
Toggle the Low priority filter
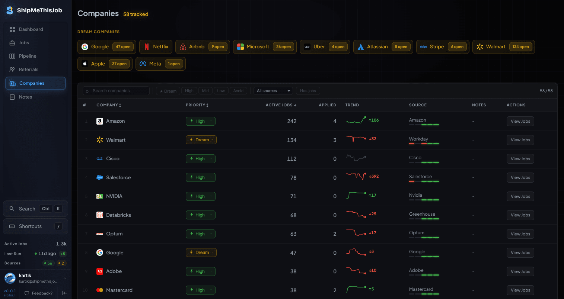tap(221, 91)
